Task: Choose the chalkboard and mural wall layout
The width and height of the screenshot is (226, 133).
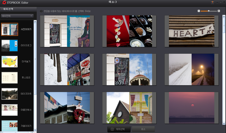Action: (x=67, y=31)
